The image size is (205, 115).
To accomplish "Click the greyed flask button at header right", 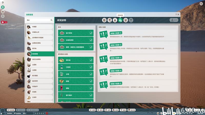I will pos(174,20).
